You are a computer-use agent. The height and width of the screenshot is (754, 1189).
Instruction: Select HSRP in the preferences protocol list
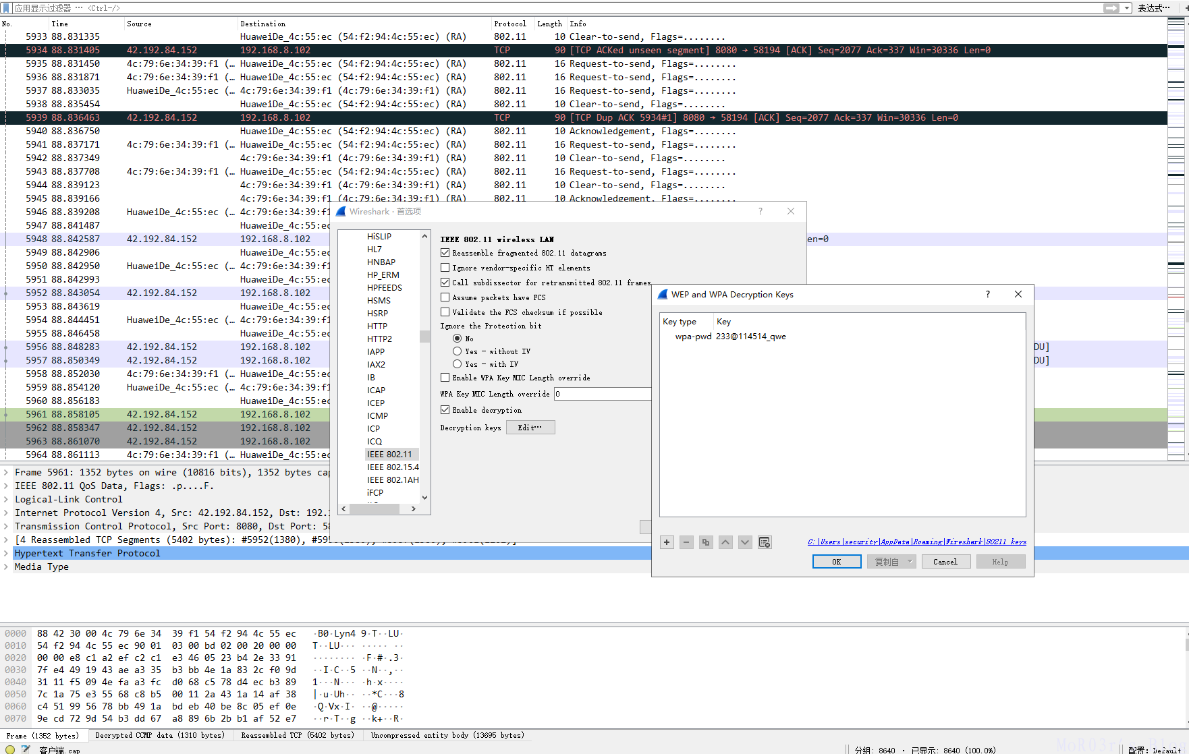[377, 314]
